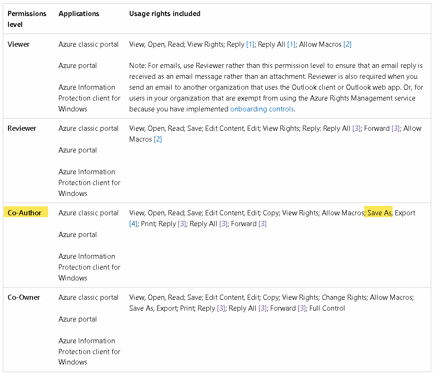Click footnote [1] after Reply in Viewer row
435x373 pixels.
pos(251,44)
